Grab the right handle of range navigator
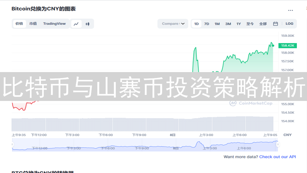Screen dimensions: 307x173 pyautogui.click(x=278, y=144)
